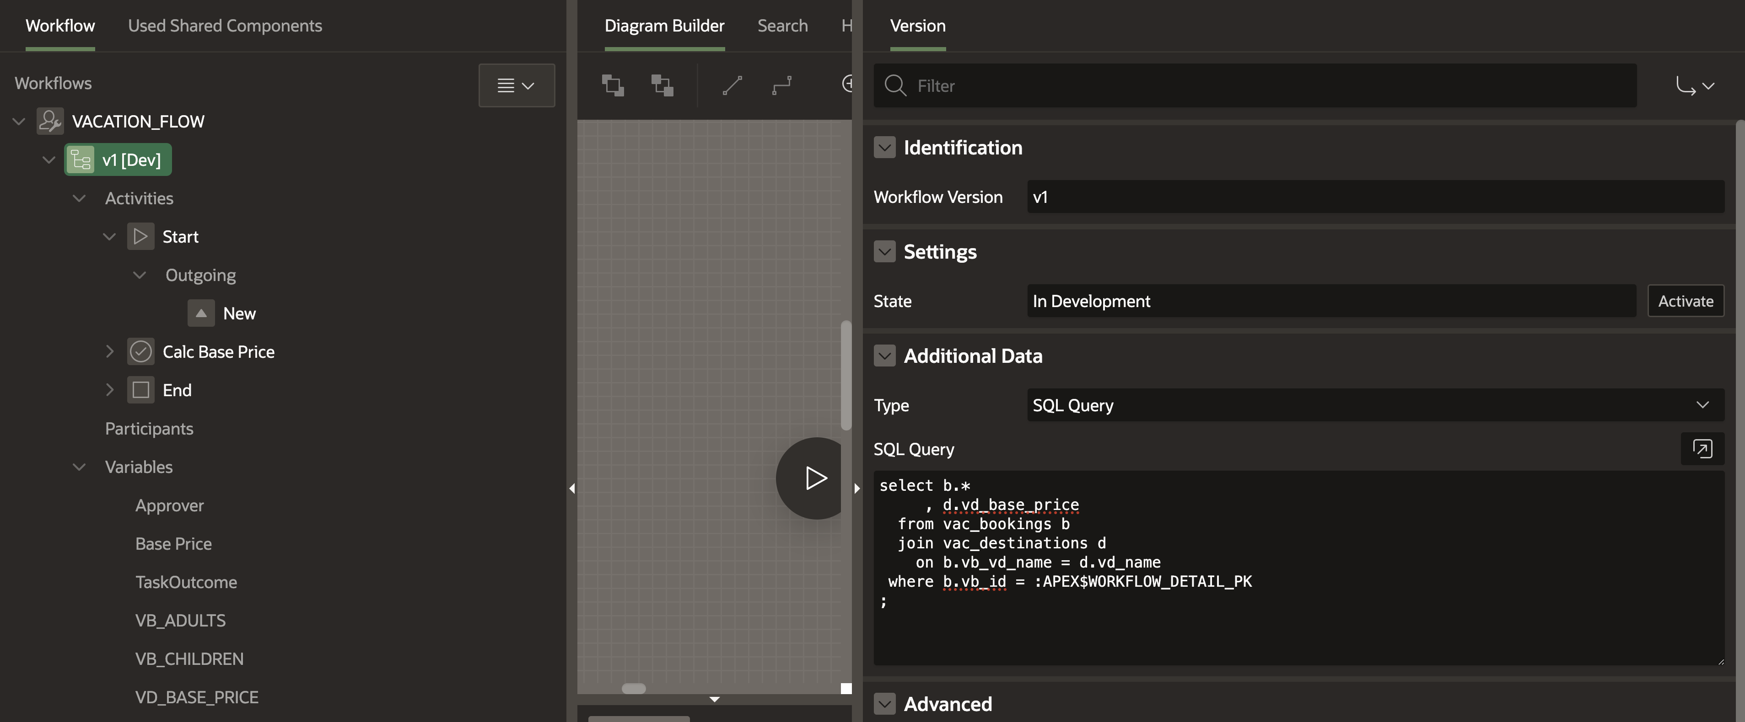
Task: Open SQL Query code editor popup icon
Action: [1702, 449]
